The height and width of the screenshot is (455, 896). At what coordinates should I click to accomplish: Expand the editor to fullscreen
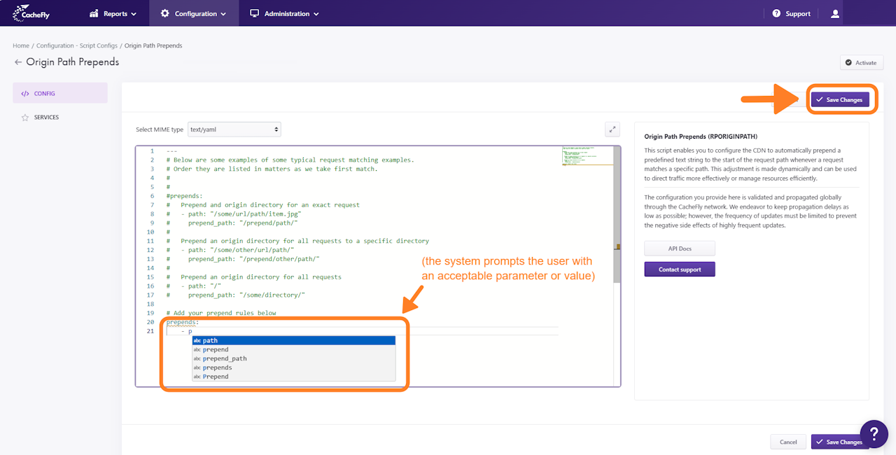click(x=612, y=129)
